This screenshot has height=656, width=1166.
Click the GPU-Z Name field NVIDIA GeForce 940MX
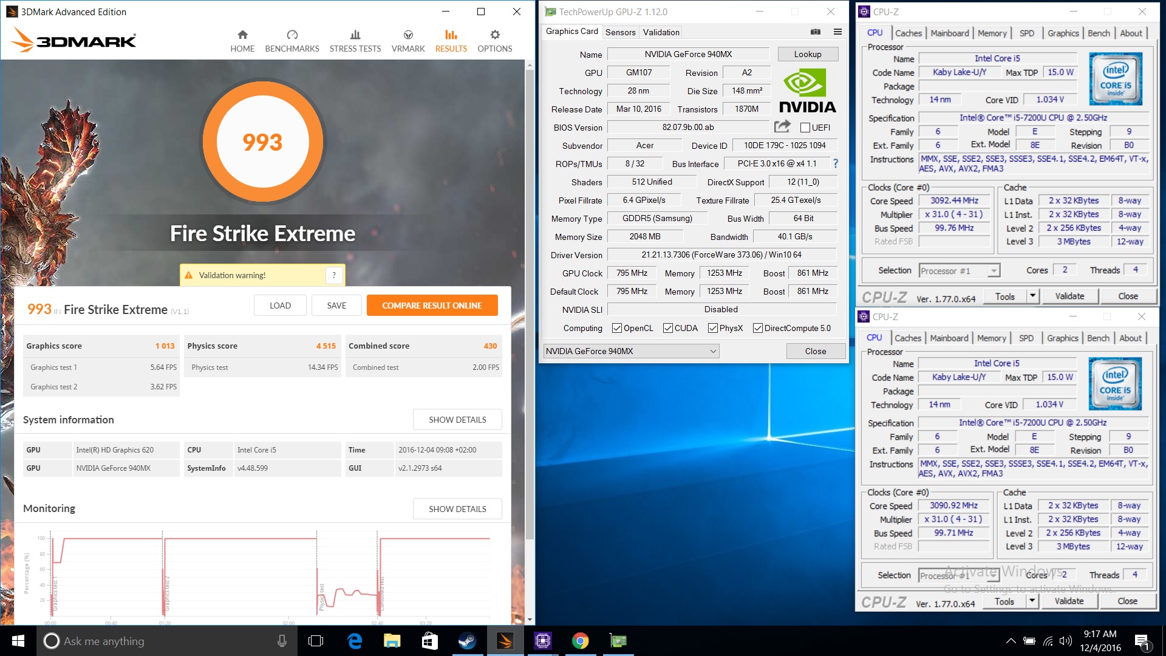(x=688, y=54)
